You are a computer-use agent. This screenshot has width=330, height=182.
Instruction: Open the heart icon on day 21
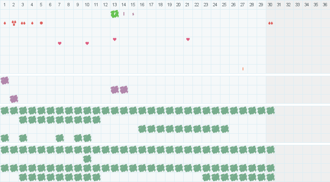[x=188, y=40]
